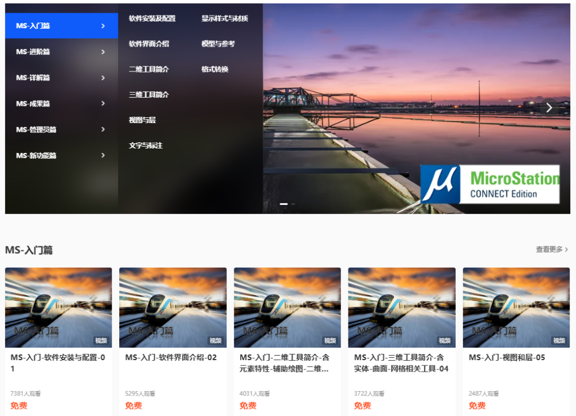Viewport: 576px width, 416px height.
Task: Click the MS-入门-视图和层-05 course title
Action: tap(506, 357)
